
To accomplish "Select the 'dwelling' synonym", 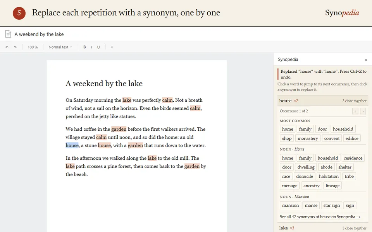I will [x=306, y=167].
